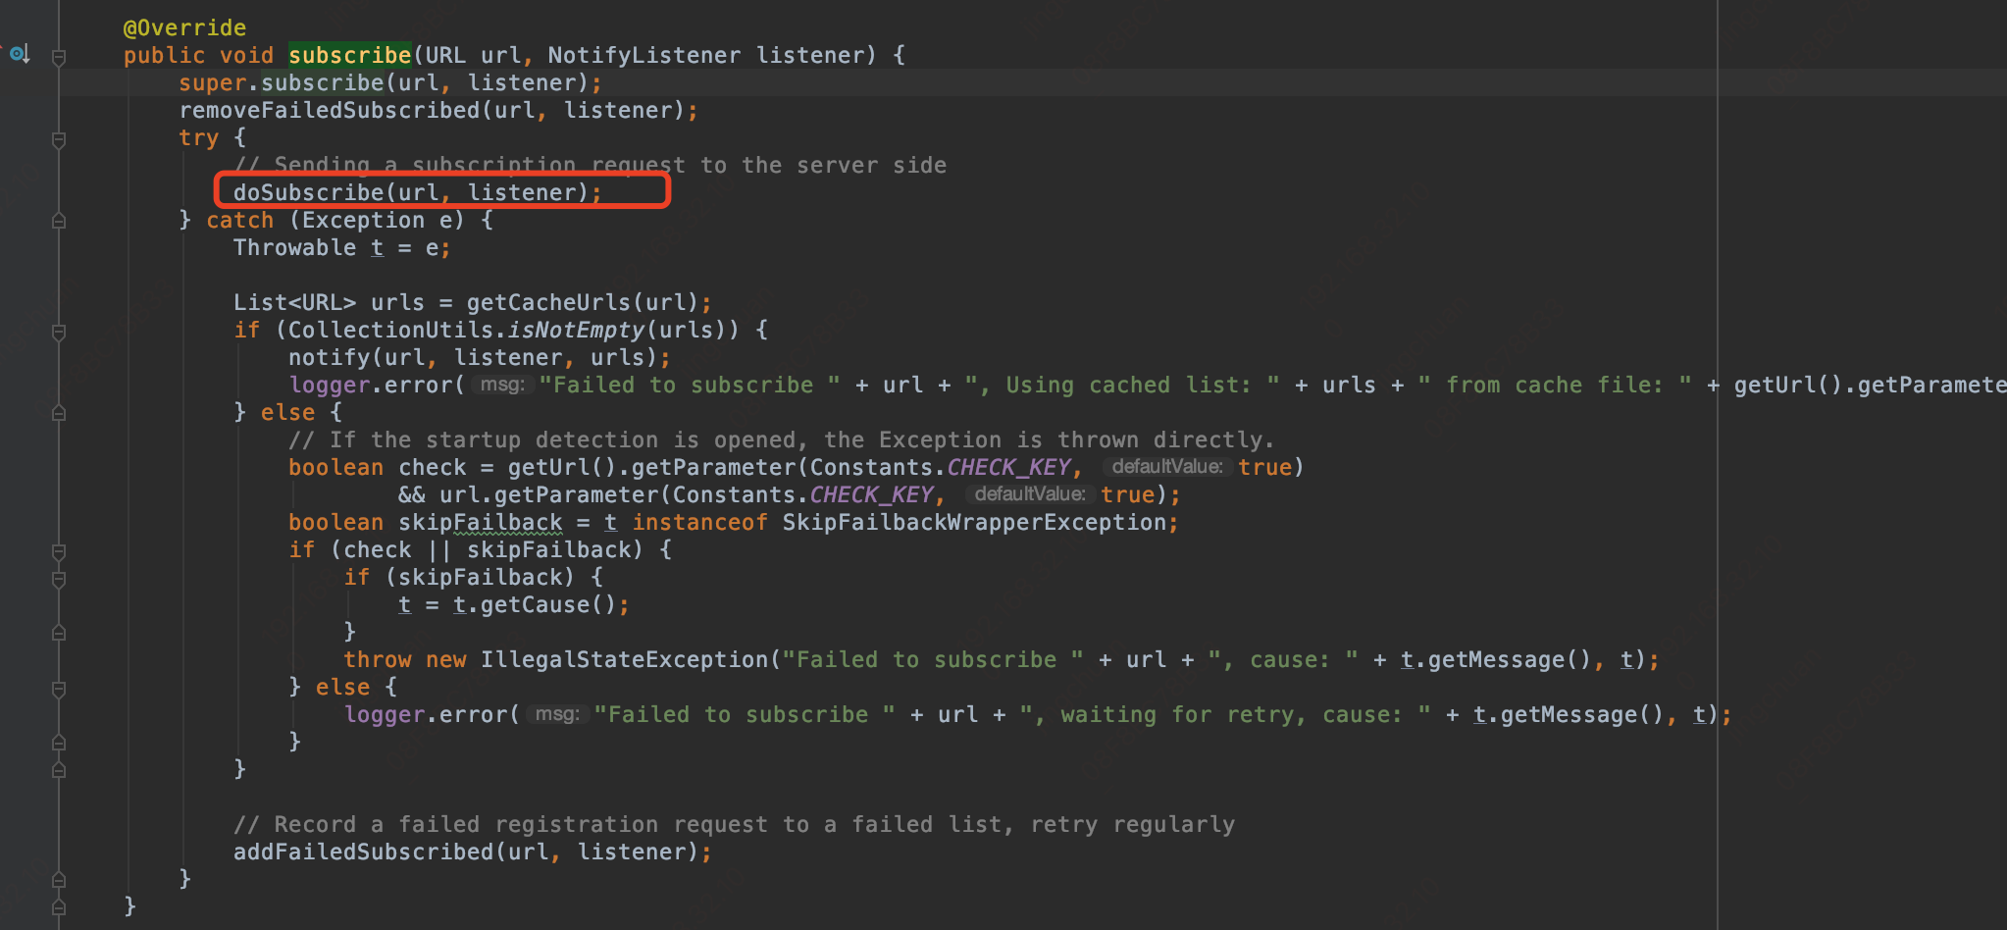The width and height of the screenshot is (2007, 930).
Task: Collapse the 'if (skipFailback) {' block
Action: click(59, 579)
